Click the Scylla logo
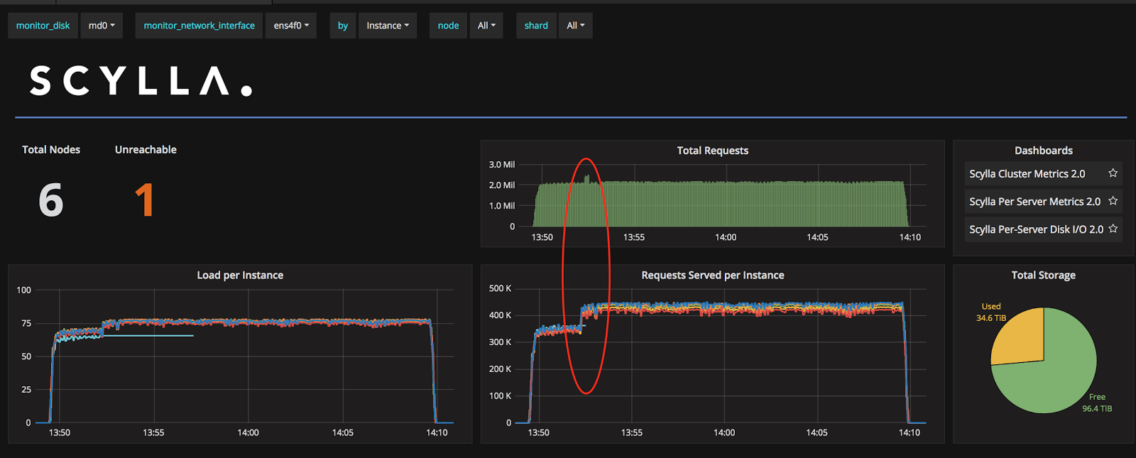This screenshot has height=458, width=1136. pyautogui.click(x=141, y=80)
